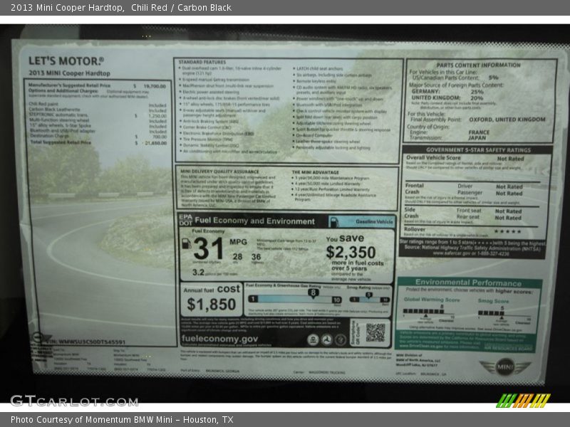Viewport: 570px width, 427px height.
Task: Click the EPA DOT badge on fuel label
Action: click(185, 220)
